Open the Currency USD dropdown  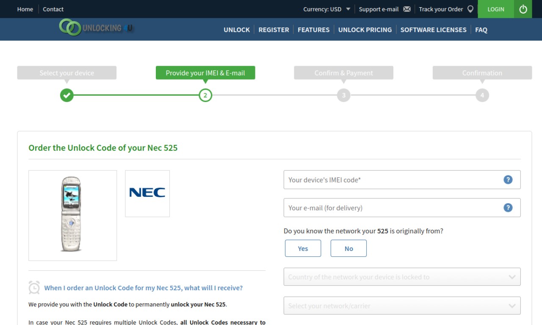[x=326, y=9]
